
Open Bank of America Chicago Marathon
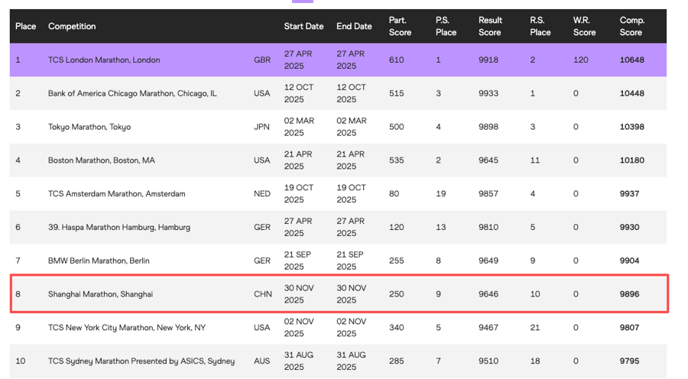click(x=132, y=94)
